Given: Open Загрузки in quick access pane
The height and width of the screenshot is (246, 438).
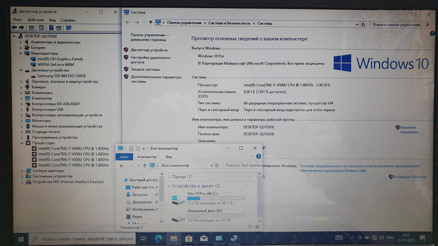Looking at the screenshot, I should 140,195.
